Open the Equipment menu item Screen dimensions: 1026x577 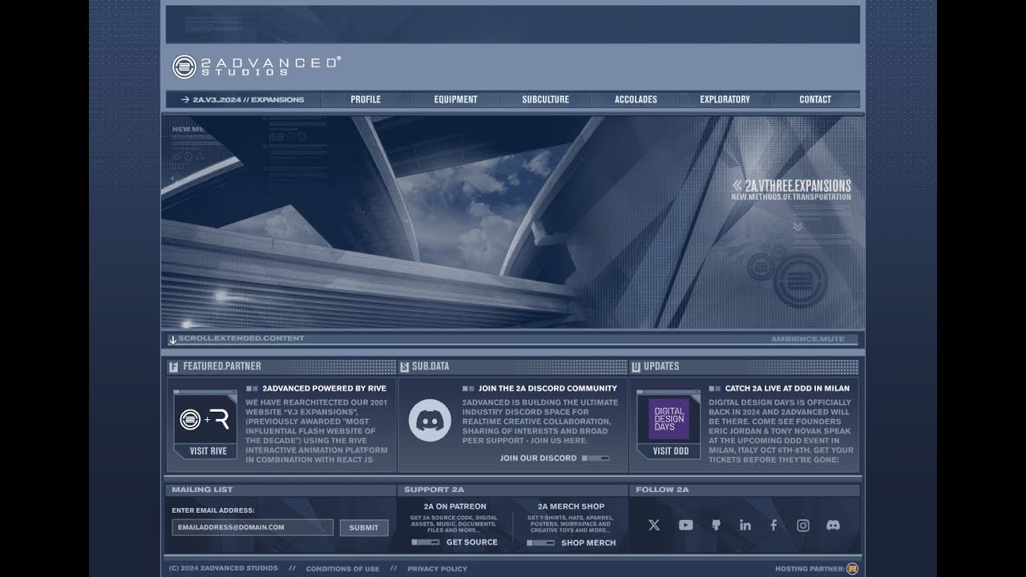tap(456, 99)
